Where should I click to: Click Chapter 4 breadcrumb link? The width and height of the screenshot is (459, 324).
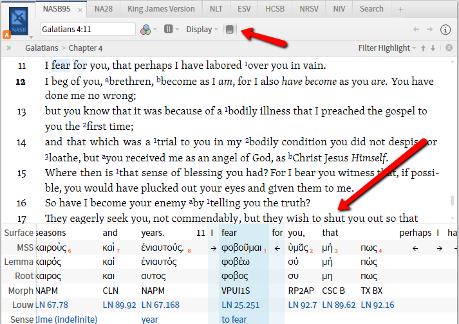click(x=86, y=48)
